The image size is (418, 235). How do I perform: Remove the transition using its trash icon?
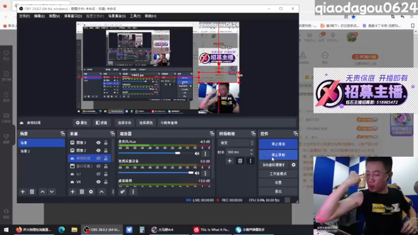(x=240, y=161)
